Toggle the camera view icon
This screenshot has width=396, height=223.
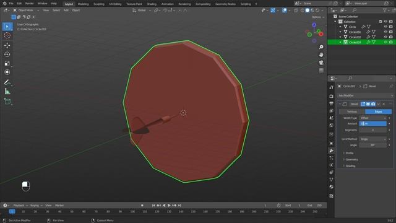pos(321,63)
